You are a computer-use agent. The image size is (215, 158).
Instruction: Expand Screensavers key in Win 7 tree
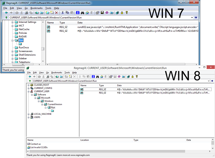coord(12,51)
